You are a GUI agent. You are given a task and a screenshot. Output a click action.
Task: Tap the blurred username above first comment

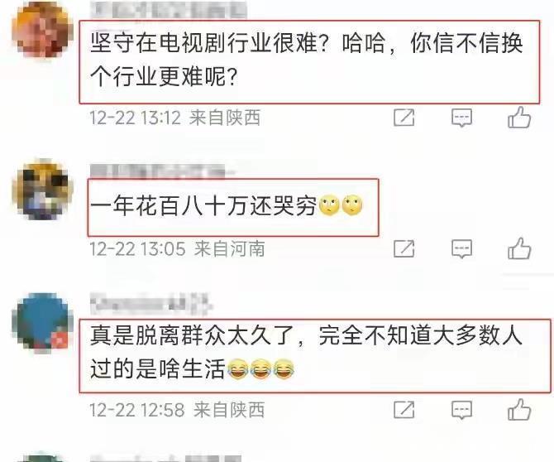[168, 9]
